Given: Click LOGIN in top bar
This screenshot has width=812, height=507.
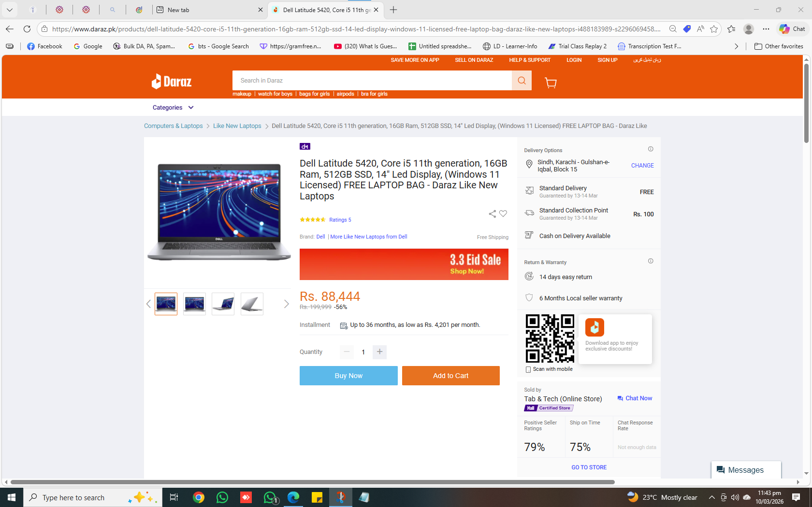Looking at the screenshot, I should pyautogui.click(x=574, y=60).
